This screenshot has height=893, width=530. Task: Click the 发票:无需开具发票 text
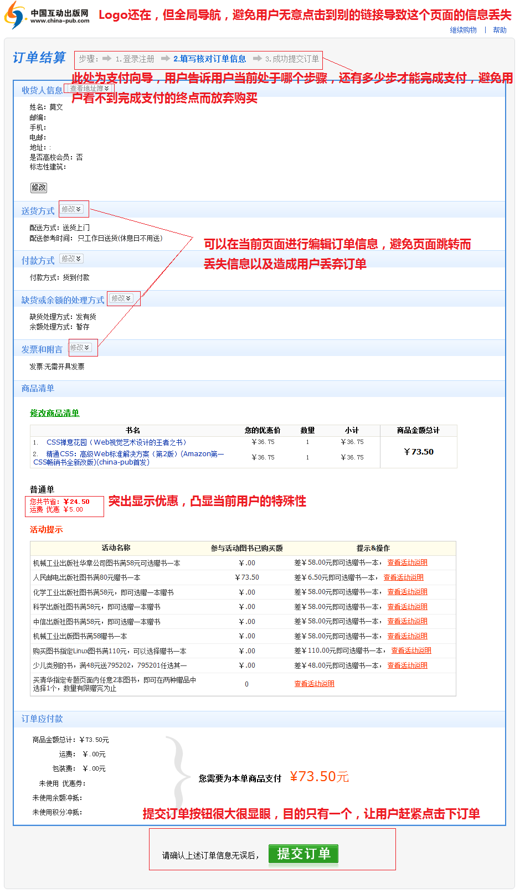[x=56, y=367]
